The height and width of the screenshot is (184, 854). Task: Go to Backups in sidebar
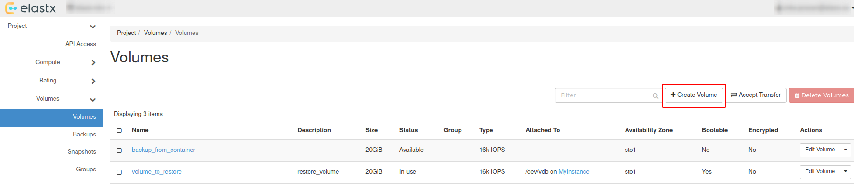84,134
